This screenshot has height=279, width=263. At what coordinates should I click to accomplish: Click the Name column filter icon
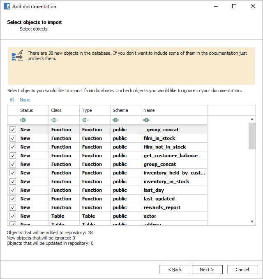[146, 120]
